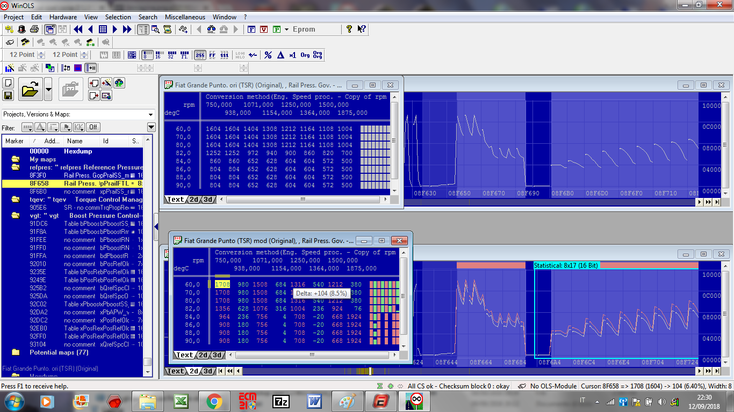Open the dropdown arrow next to P button
The height and width of the screenshot is (412, 734).
[286, 29]
